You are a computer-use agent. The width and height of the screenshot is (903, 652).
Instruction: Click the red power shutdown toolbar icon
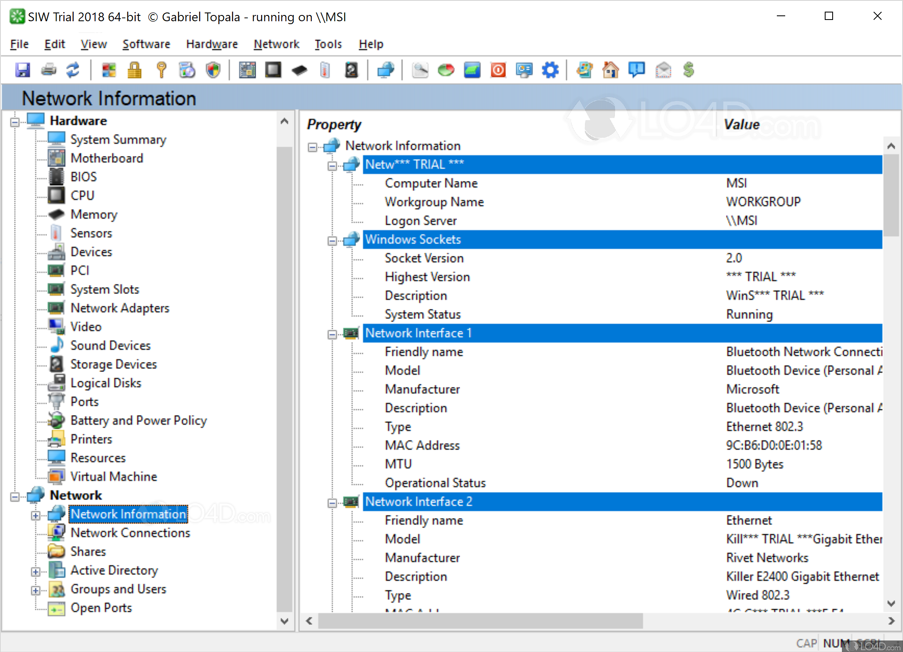[498, 70]
